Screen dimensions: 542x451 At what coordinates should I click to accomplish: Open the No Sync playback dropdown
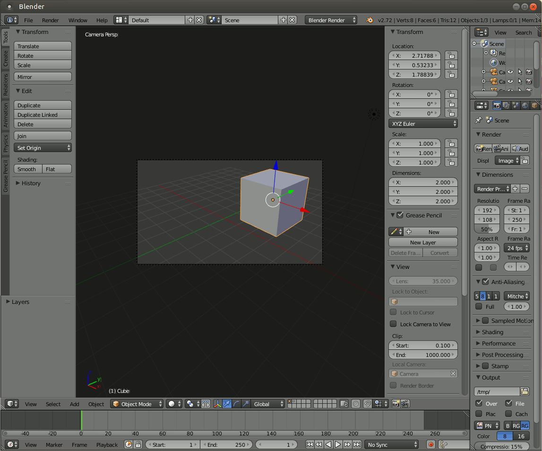tap(392, 444)
